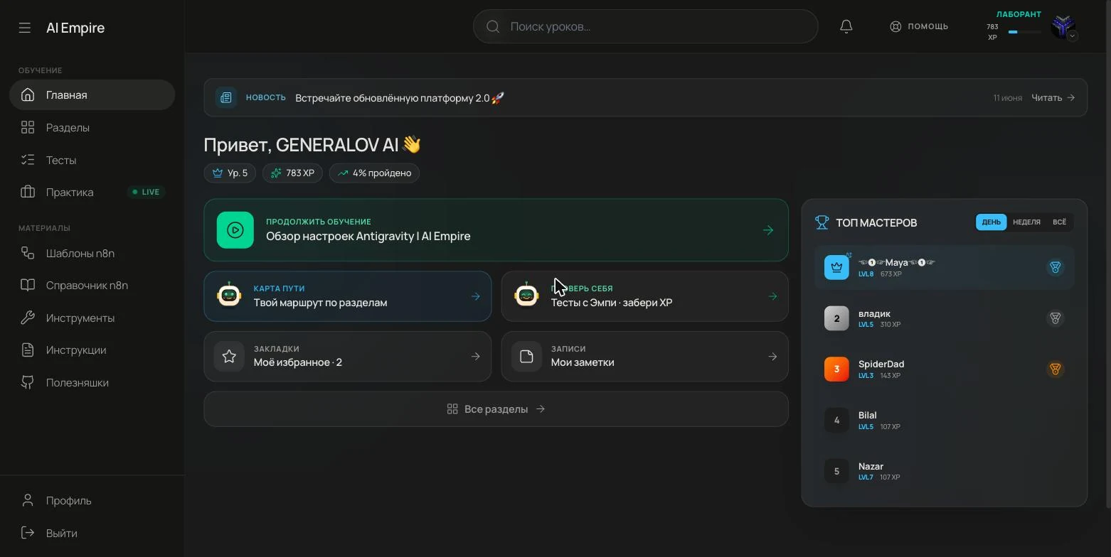1111x557 pixels.
Task: Click the Поиск уроков search field
Action: point(646,26)
